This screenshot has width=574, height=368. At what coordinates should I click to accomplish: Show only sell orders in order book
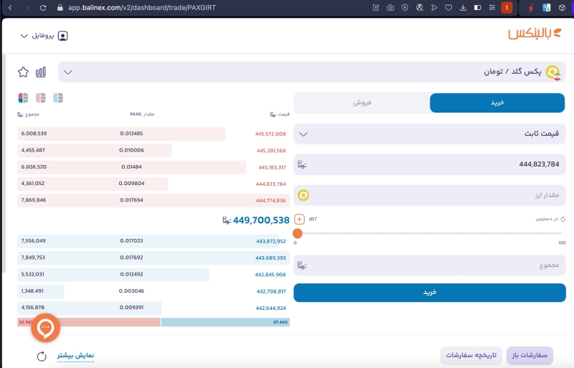(x=41, y=98)
